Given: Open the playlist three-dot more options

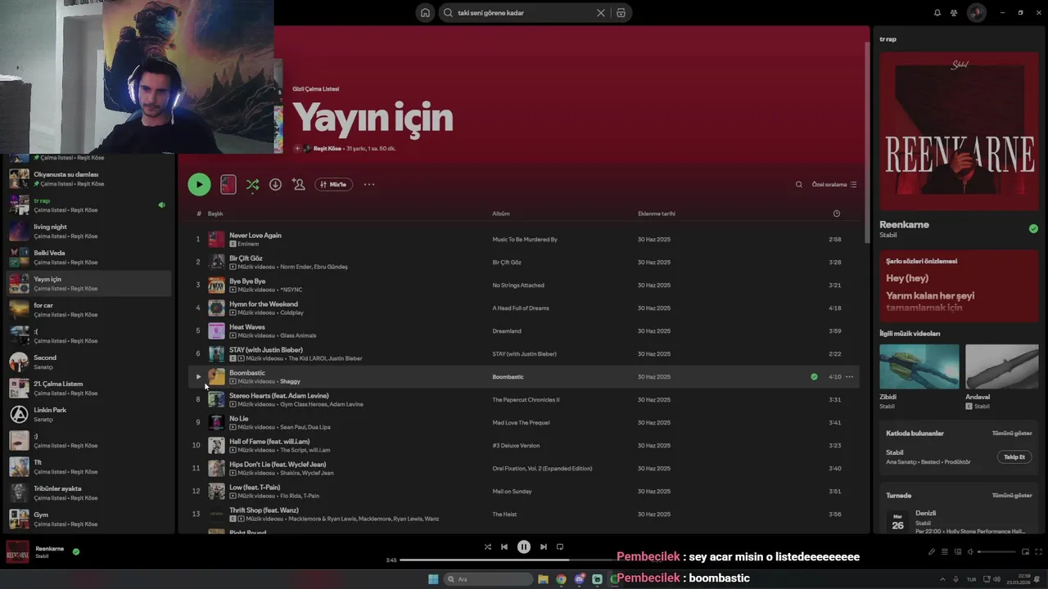Looking at the screenshot, I should click(369, 185).
